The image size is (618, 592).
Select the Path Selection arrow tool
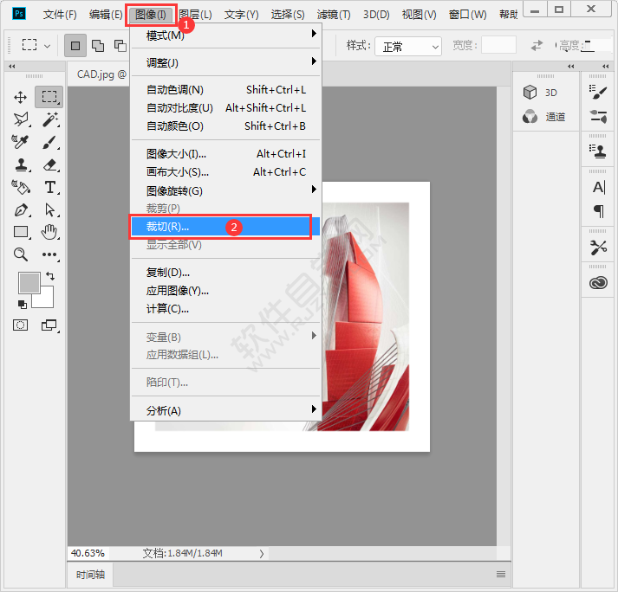pyautogui.click(x=50, y=209)
